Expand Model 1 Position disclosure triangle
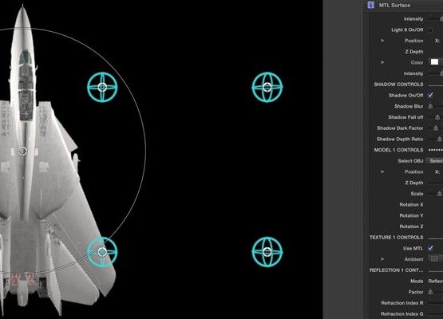The height and width of the screenshot is (319, 443). tap(382, 171)
